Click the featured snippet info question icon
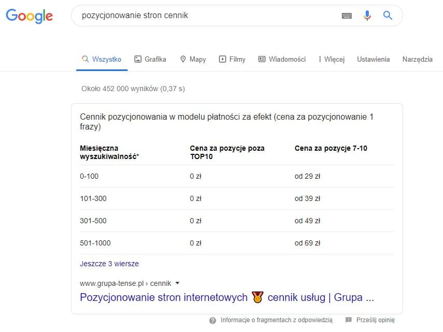Viewport: 443px width, 332px height. pyautogui.click(x=213, y=321)
